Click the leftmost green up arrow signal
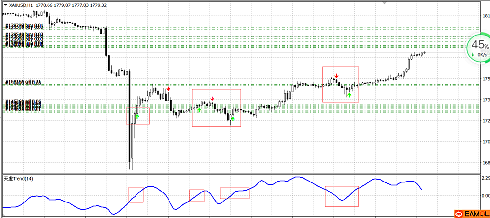Viewport: 490px width, 218px height. 137,116
